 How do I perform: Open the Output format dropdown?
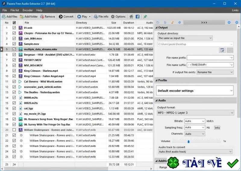(196, 113)
